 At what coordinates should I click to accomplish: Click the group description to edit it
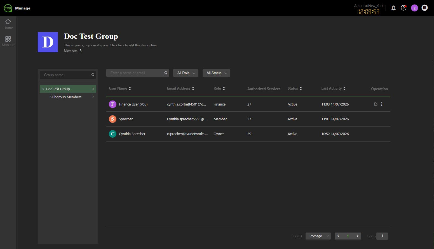pyautogui.click(x=111, y=45)
